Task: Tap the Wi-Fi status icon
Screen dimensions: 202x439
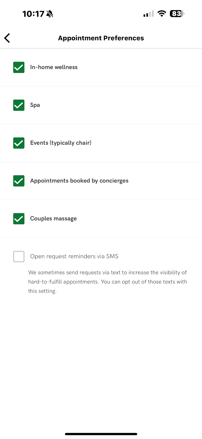Action: coord(162,14)
